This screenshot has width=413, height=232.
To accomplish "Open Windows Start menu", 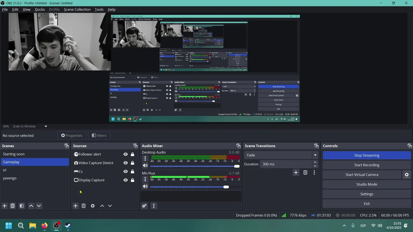I will (9, 226).
